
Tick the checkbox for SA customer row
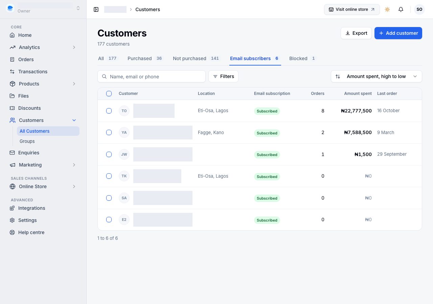point(109,198)
